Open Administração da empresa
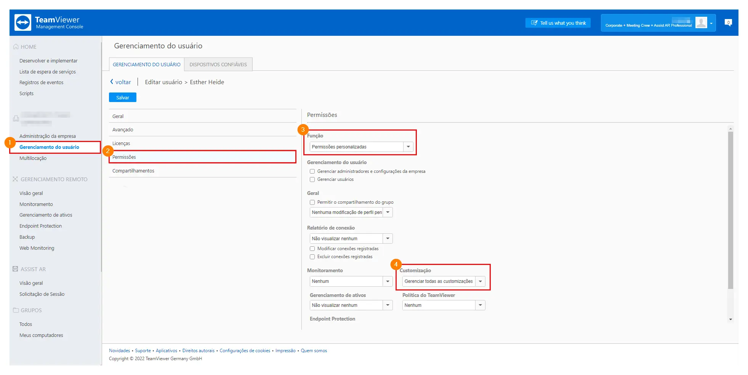 pyautogui.click(x=48, y=136)
